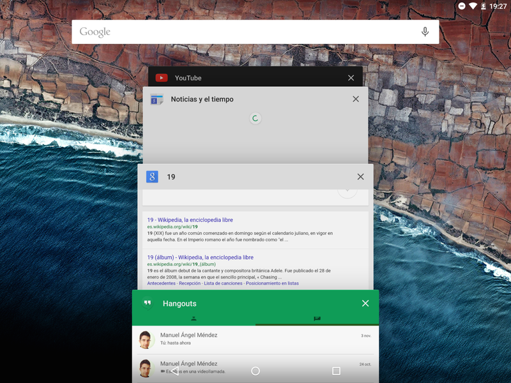The width and height of the screenshot is (511, 383).
Task: Close the Noticias y el tiempo card
Action: point(356,99)
